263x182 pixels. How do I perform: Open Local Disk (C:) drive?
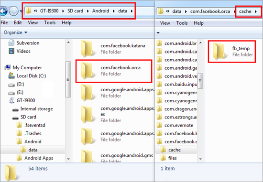[27, 76]
